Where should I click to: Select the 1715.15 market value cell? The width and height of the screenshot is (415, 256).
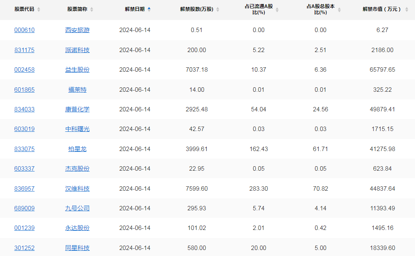point(382,129)
